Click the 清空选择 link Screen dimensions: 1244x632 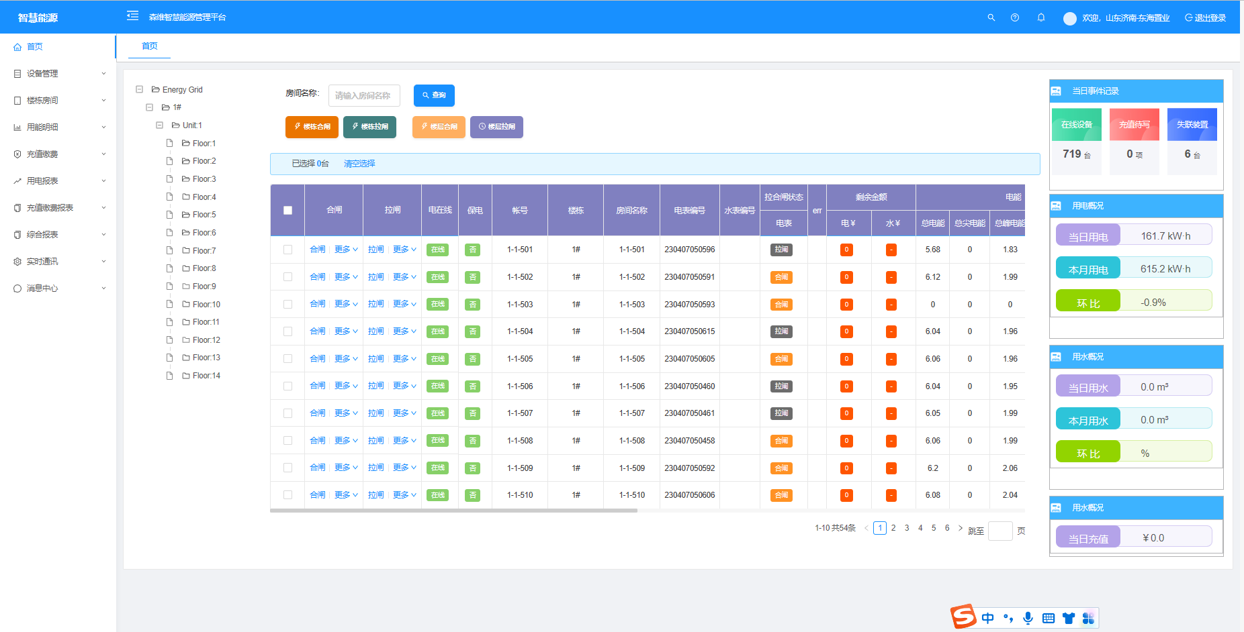click(x=359, y=164)
